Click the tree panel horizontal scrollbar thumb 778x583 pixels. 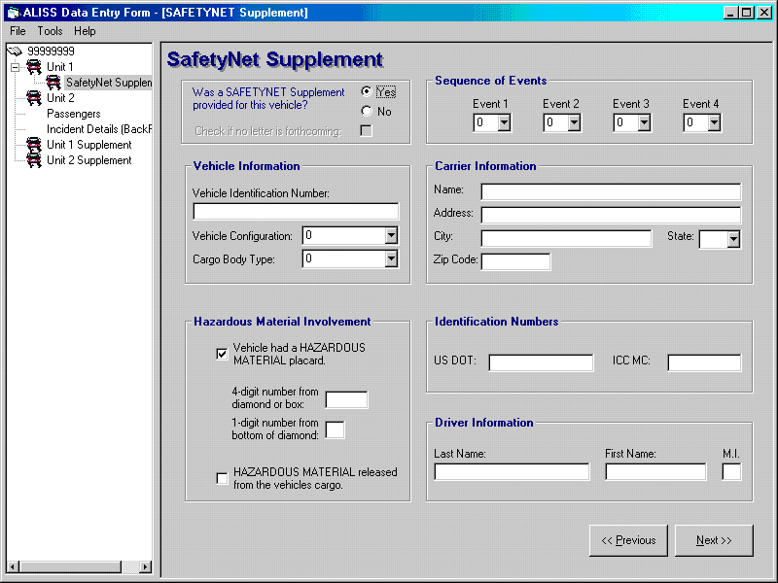tap(70, 566)
